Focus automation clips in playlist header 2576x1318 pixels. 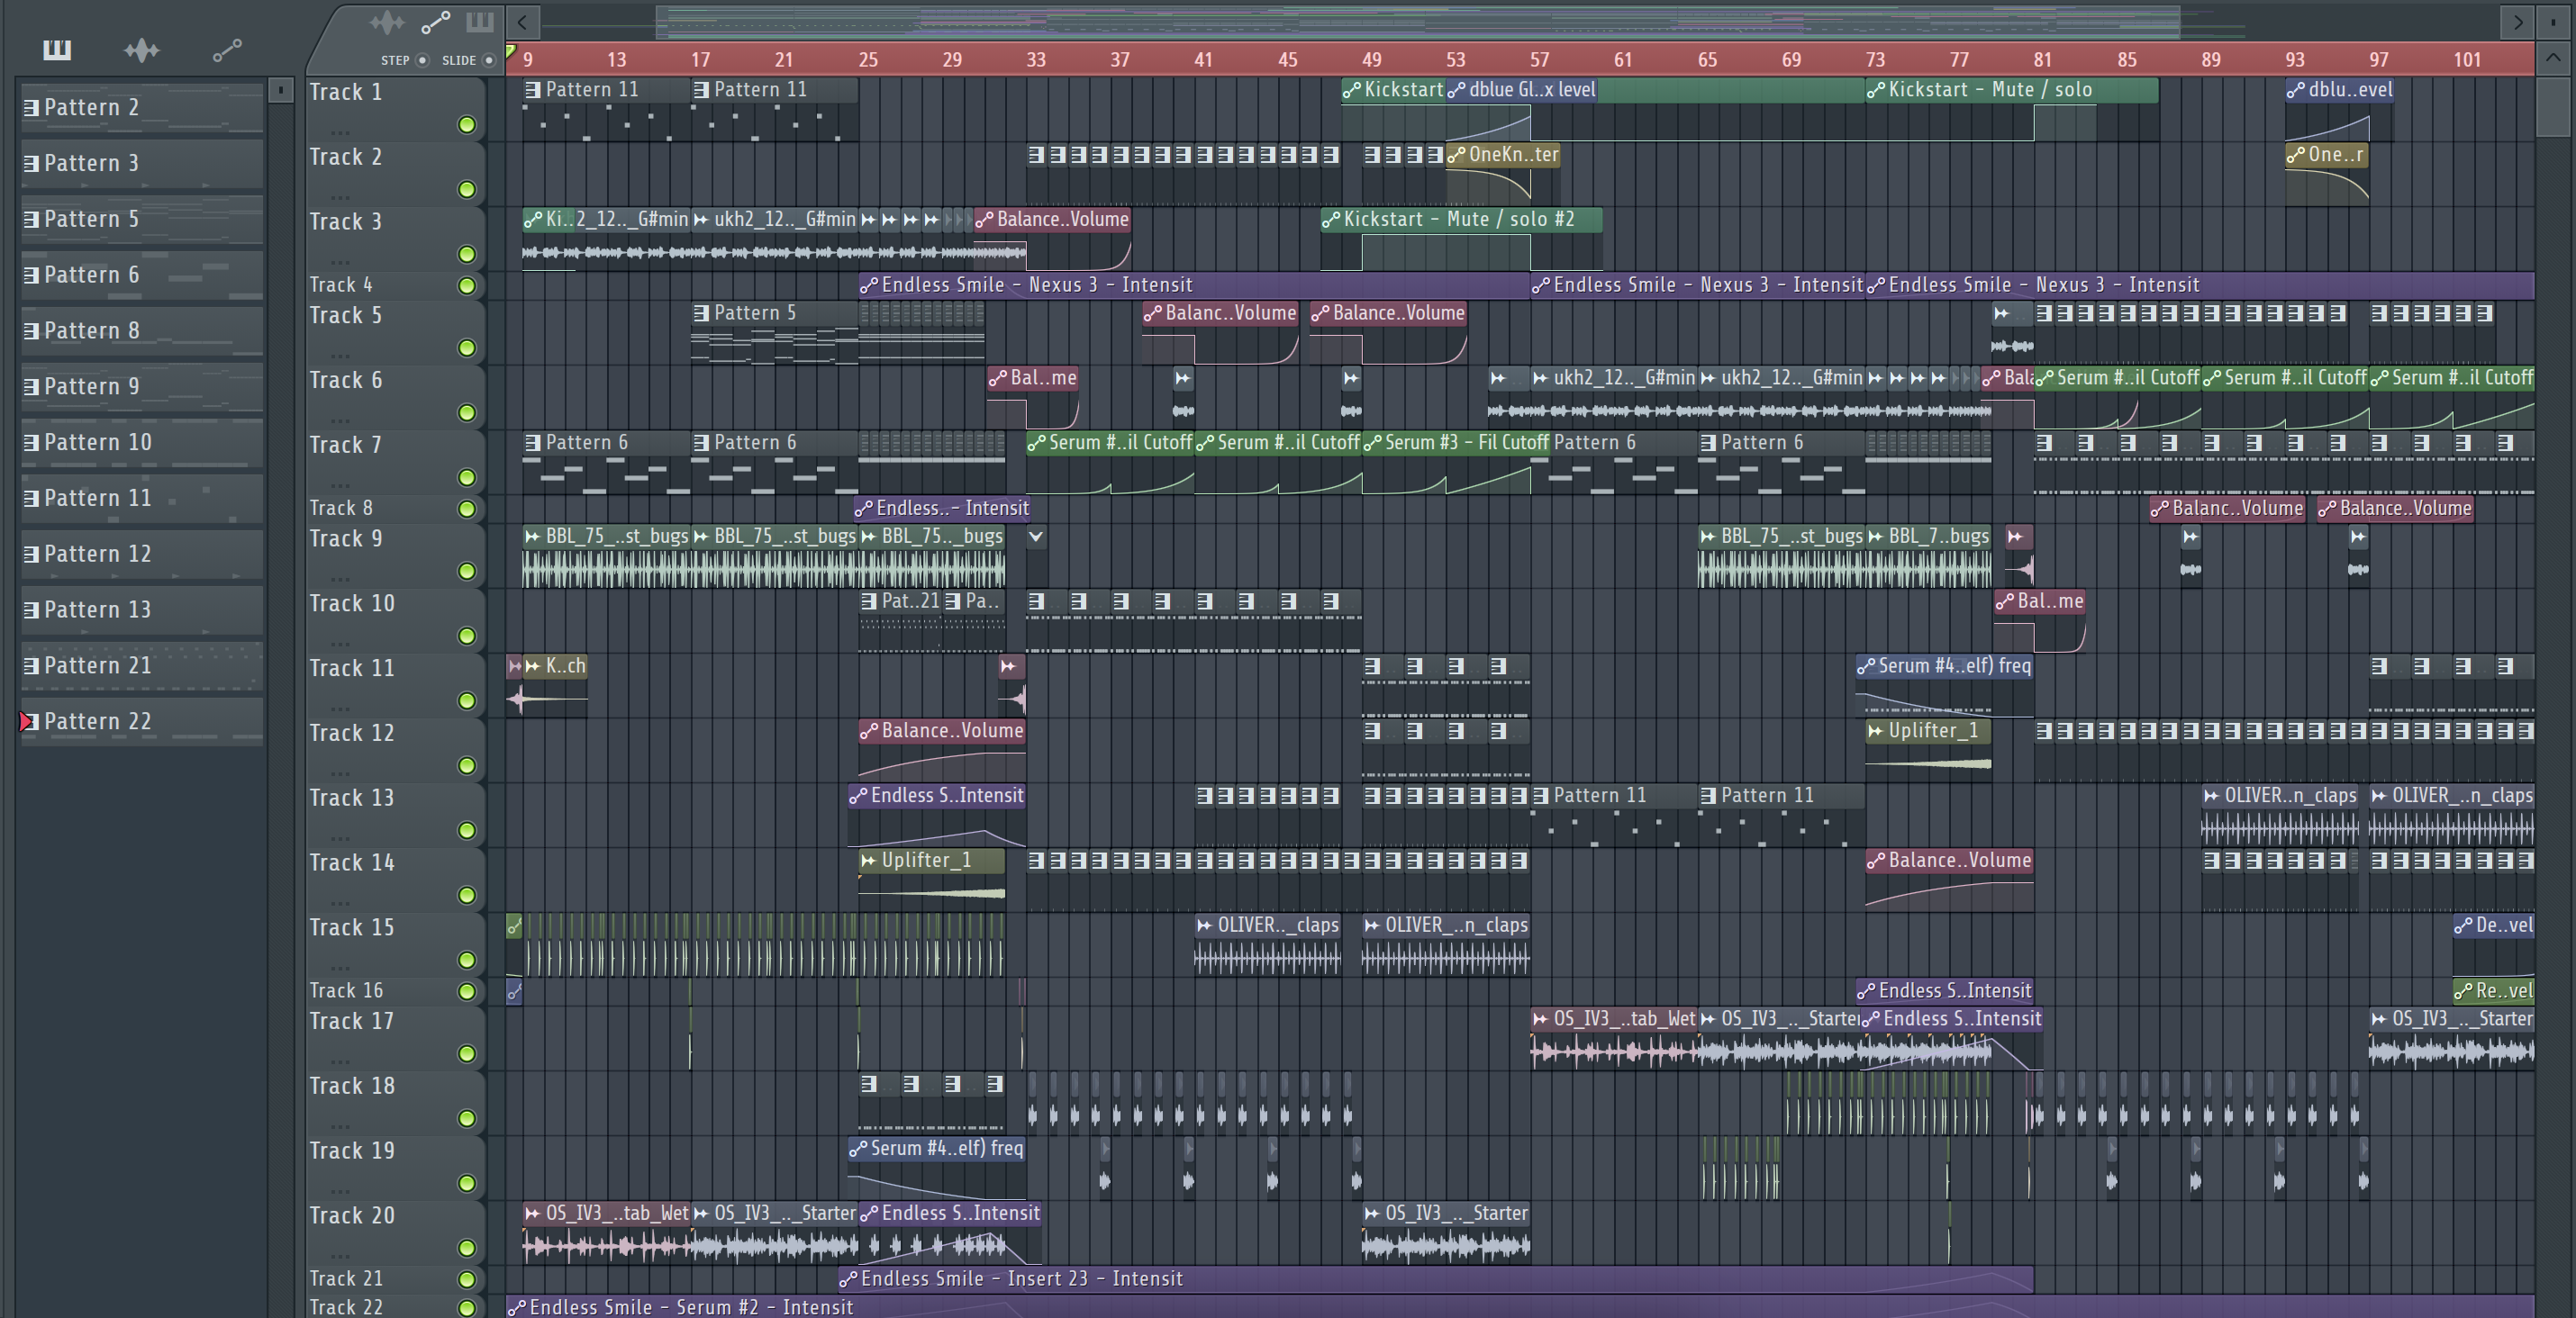[x=435, y=21]
